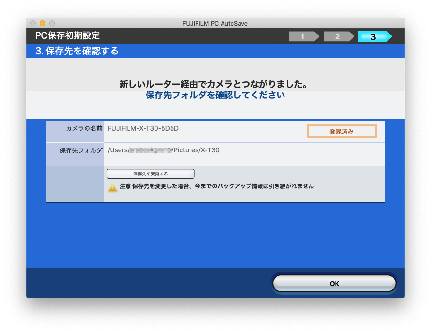Click the warning note about backup information
The image size is (431, 333).
[x=216, y=186]
